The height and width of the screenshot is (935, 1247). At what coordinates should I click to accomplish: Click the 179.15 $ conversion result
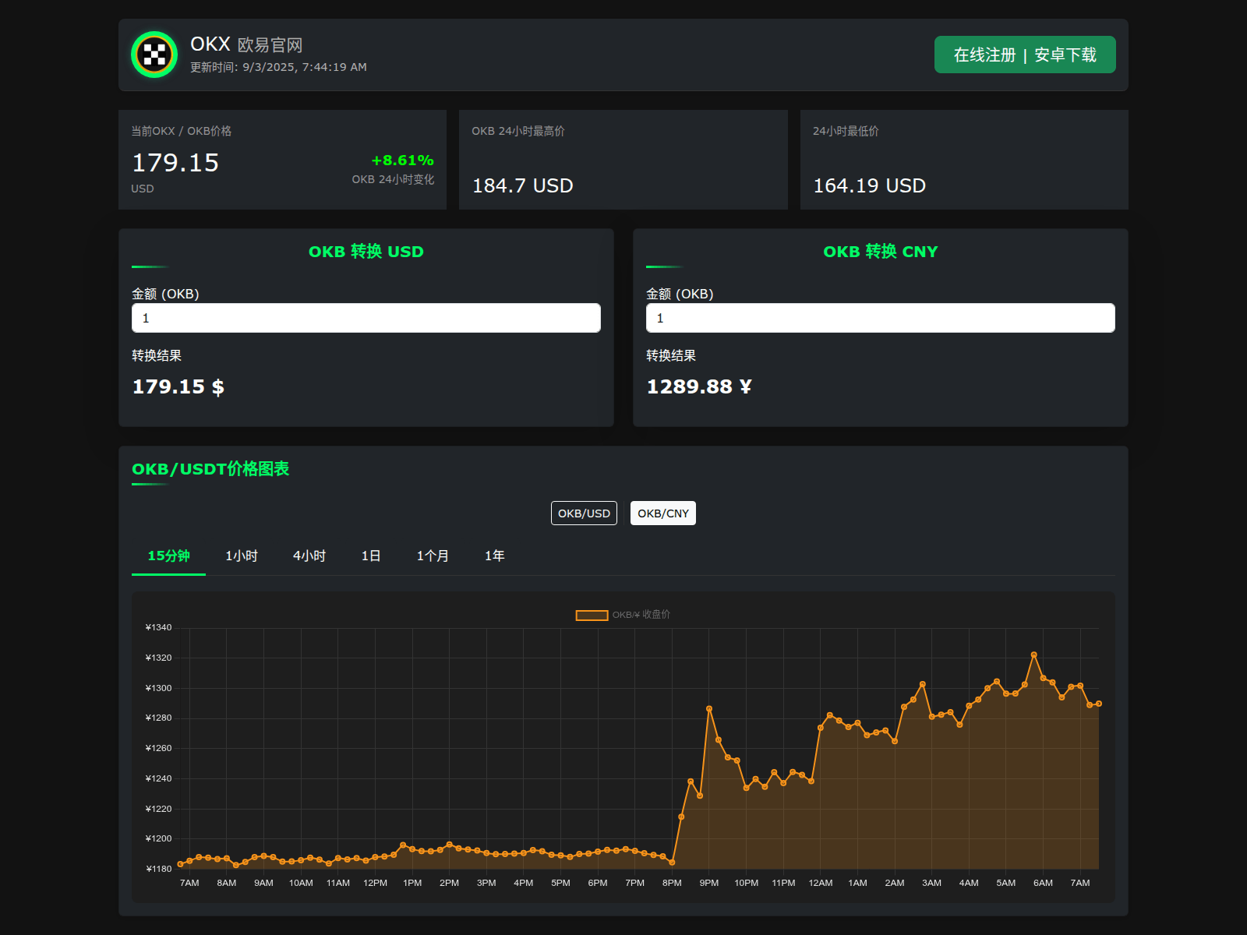pos(178,386)
